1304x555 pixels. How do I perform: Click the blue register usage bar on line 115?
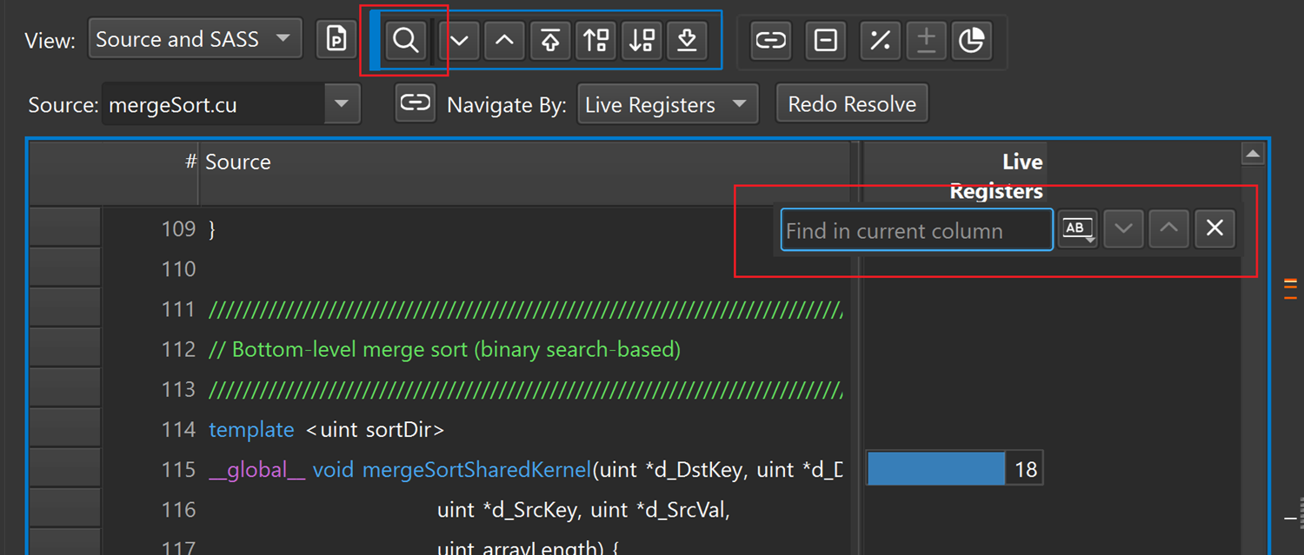pos(935,467)
